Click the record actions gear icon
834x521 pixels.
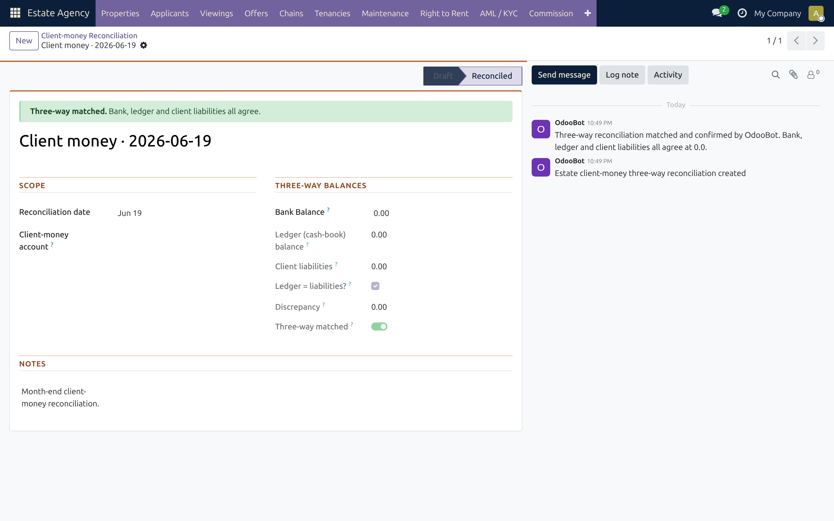coord(144,45)
